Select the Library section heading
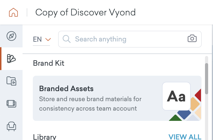Image resolution: width=213 pixels, height=140 pixels. coord(45,137)
